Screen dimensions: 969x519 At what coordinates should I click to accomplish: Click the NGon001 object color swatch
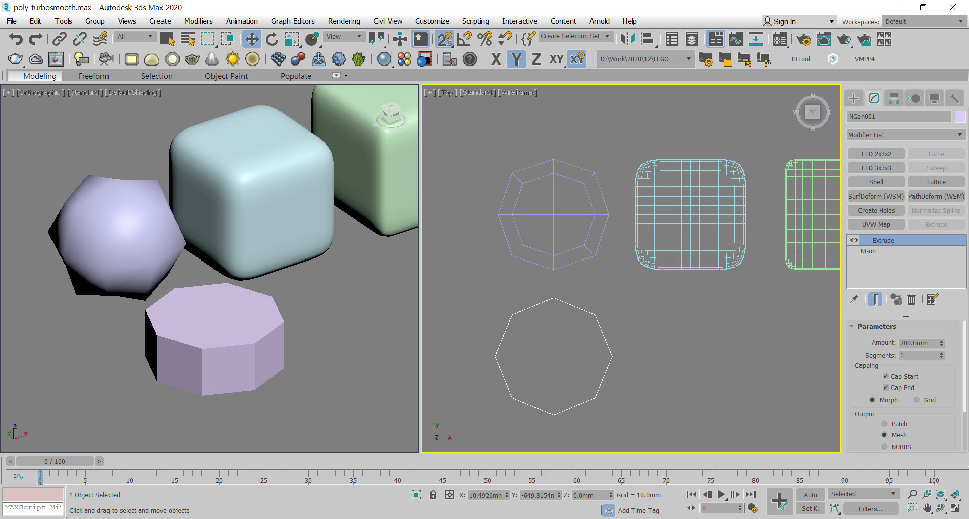click(960, 117)
